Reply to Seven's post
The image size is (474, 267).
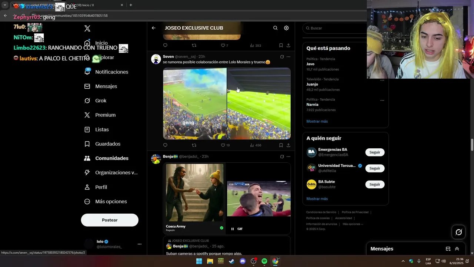tap(165, 145)
